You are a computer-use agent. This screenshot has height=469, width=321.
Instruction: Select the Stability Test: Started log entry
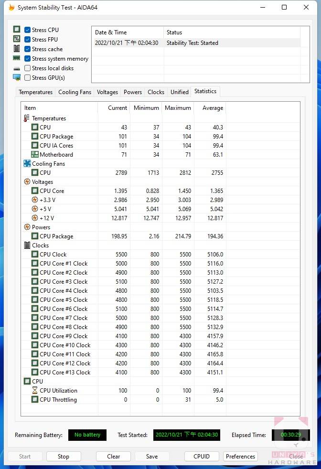[196, 43]
